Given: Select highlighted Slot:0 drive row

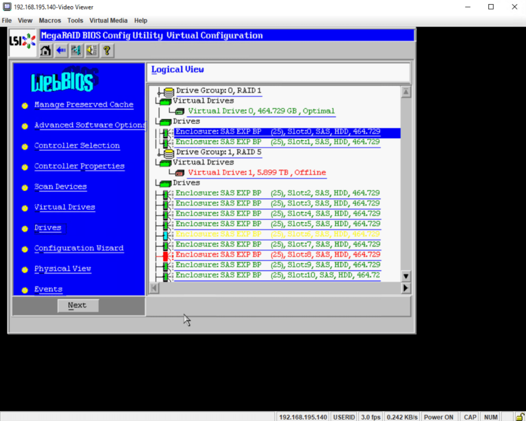Looking at the screenshot, I should [x=287, y=133].
